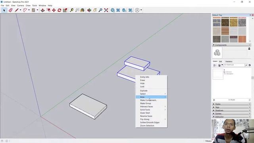Image resolution: width=254 pixels, height=143 pixels.
Task: Activate the Arc drawing tool
Action: (x=25, y=10)
